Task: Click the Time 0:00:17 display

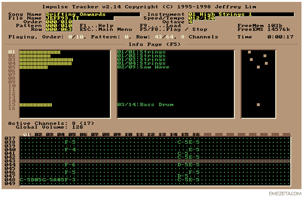Action: point(266,37)
